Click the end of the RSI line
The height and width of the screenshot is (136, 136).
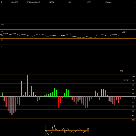point(120,33)
